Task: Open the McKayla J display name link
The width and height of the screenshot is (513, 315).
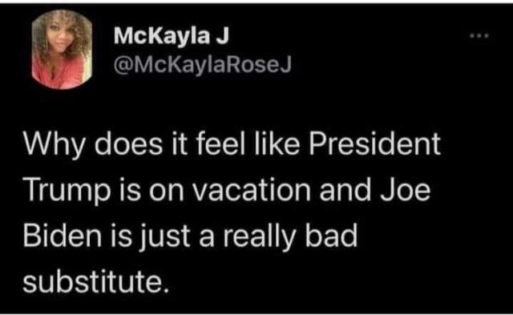Action: [171, 35]
